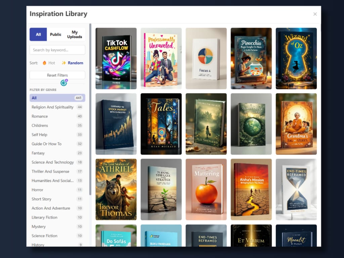
Task: Open the Grandma's Bag of Stories cover
Action: (x=296, y=124)
